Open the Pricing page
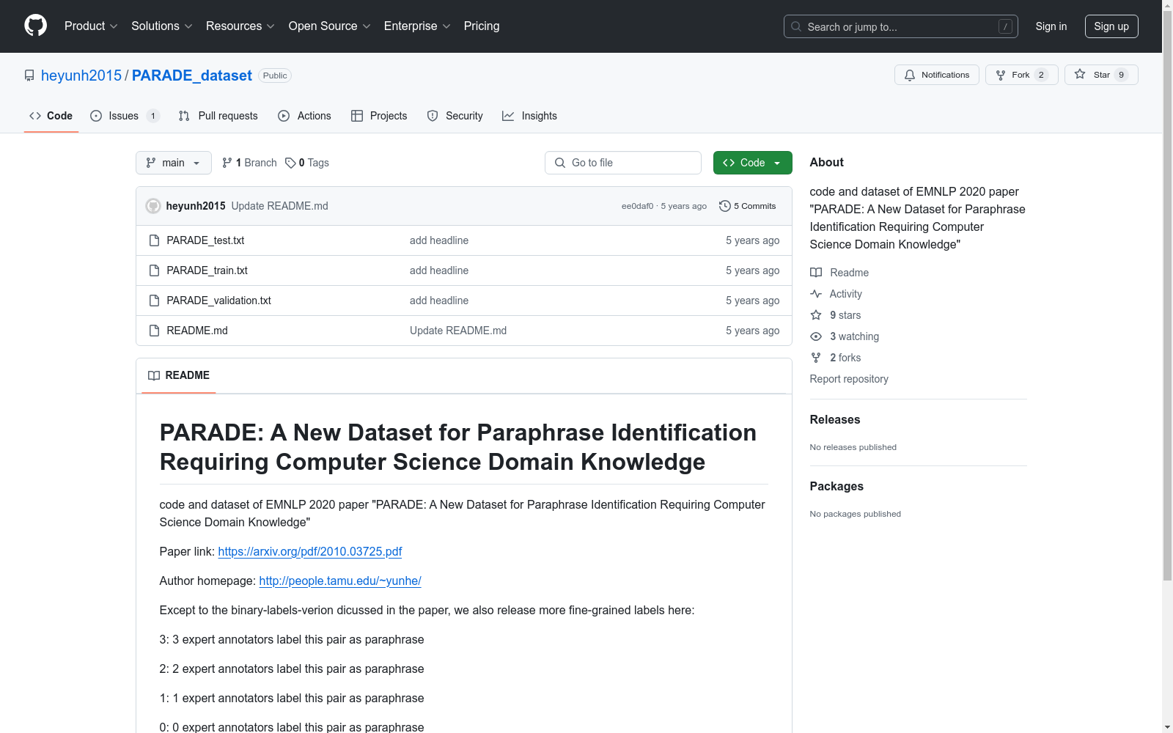Screen dimensions: 1173x733 click(x=482, y=26)
